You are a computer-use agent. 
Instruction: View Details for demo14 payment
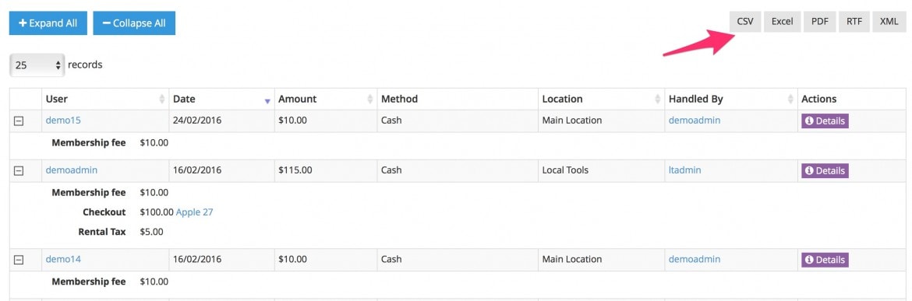[825, 260]
